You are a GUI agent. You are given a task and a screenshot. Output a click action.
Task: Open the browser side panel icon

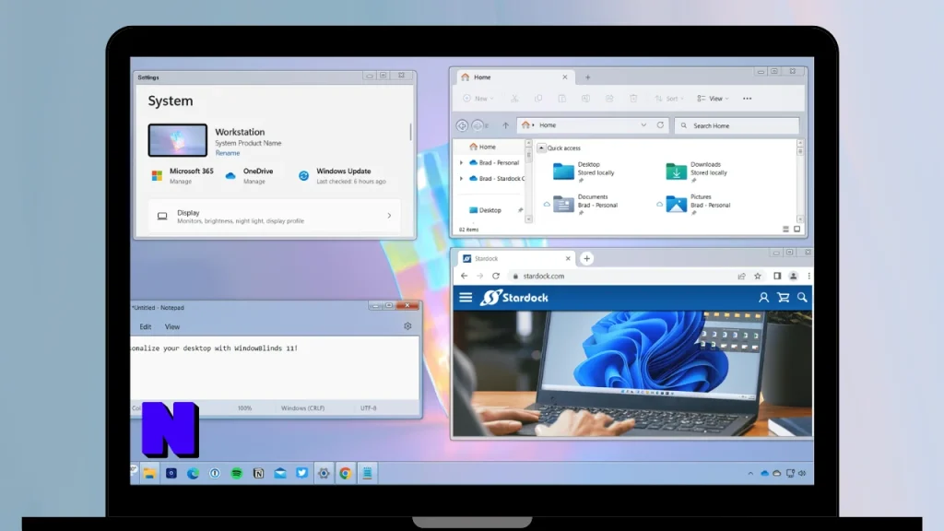(777, 276)
